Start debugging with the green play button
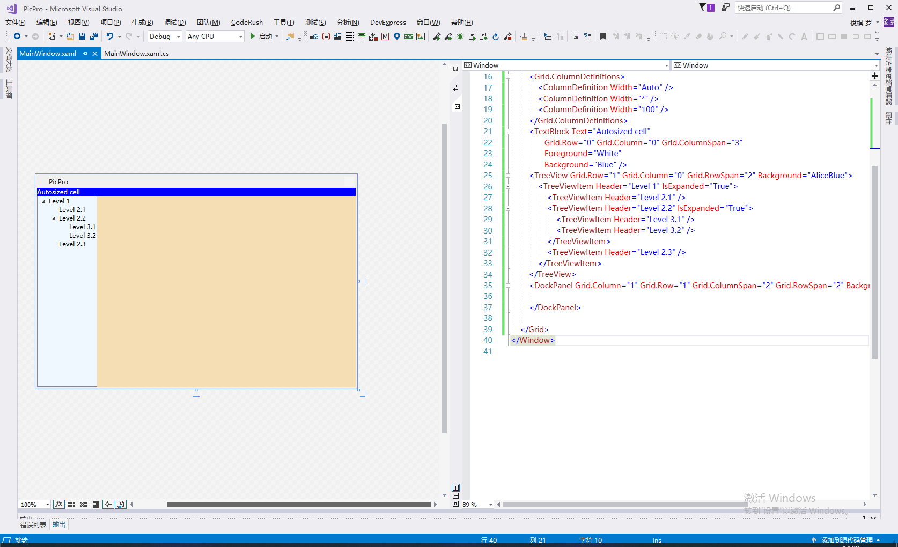 point(252,37)
